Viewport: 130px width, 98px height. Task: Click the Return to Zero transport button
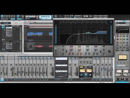26,17
